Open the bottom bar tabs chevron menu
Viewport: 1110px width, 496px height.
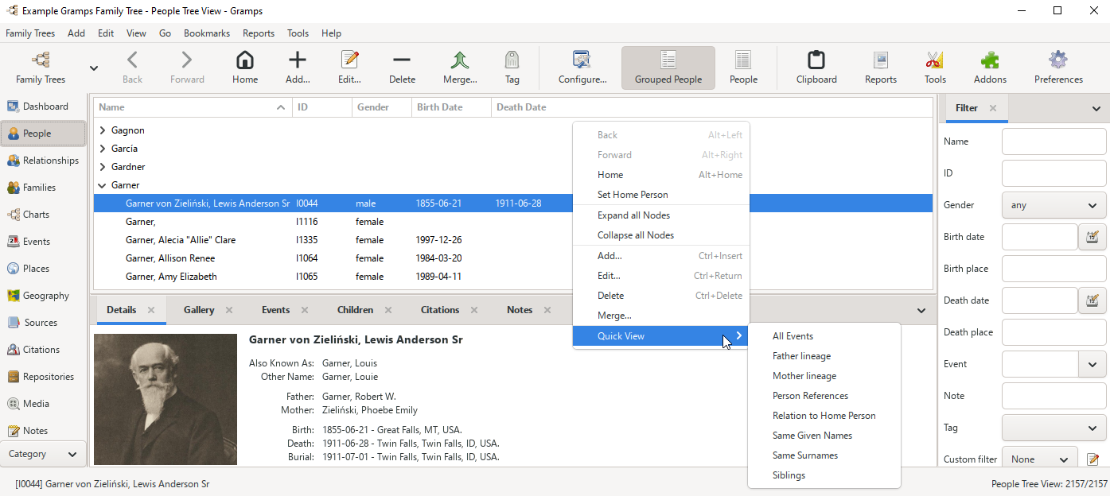tap(921, 311)
